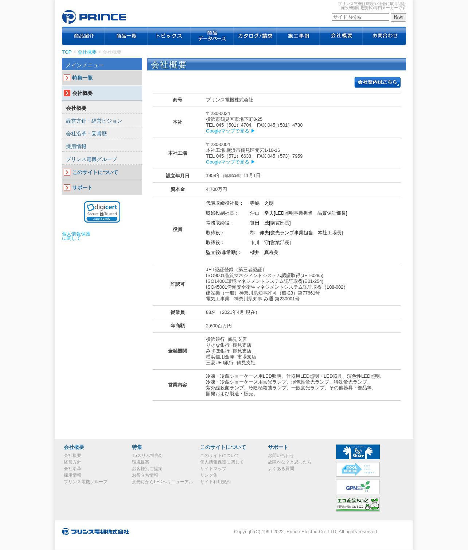Click the Fun to Share banner
Viewport: 468px width, 550px height.
click(358, 452)
